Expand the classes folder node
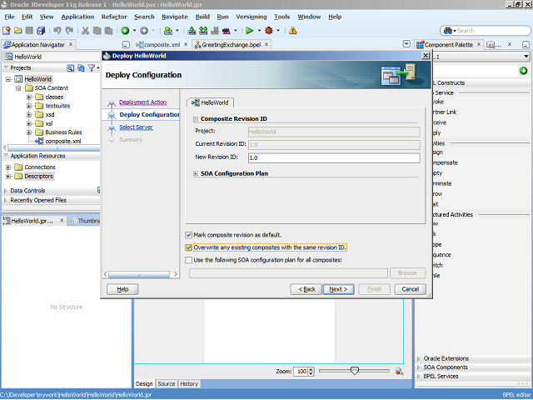Viewport: 533px width, 400px height. tap(29, 97)
